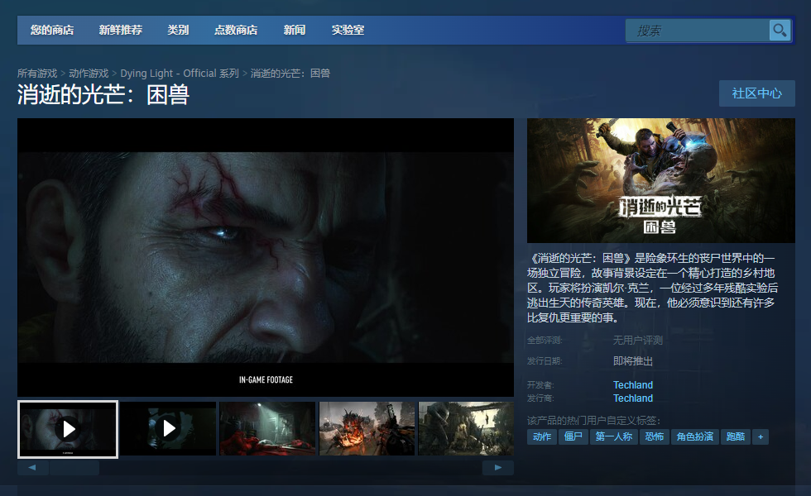The image size is (811, 496).
Task: Open the 新鲜推荐 menu
Action: [121, 30]
